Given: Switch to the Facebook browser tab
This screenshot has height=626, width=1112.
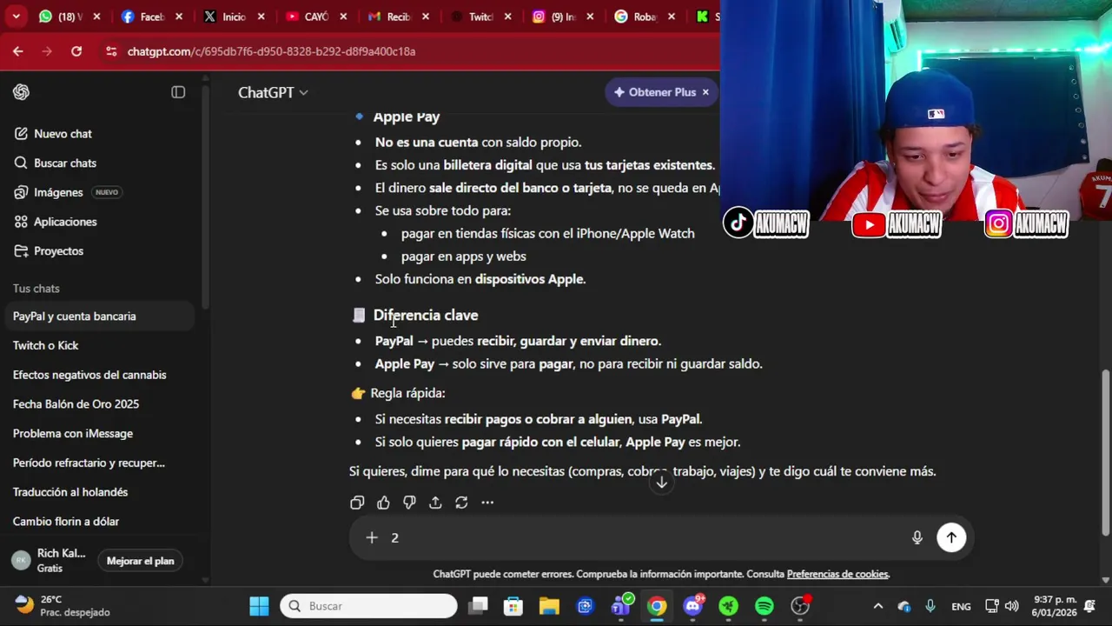Looking at the screenshot, I should pos(151,17).
